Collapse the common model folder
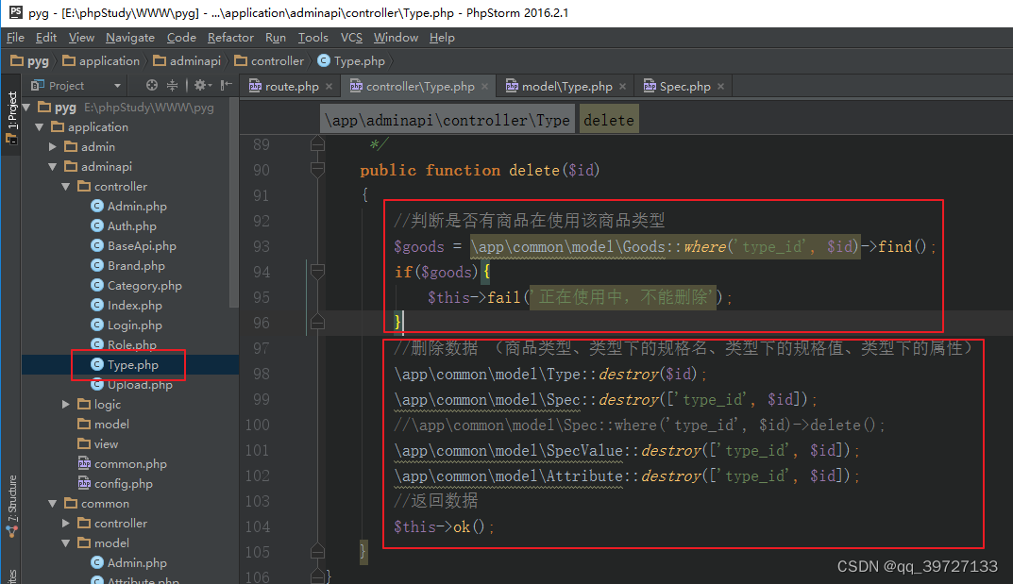1013x584 pixels. pos(66,542)
